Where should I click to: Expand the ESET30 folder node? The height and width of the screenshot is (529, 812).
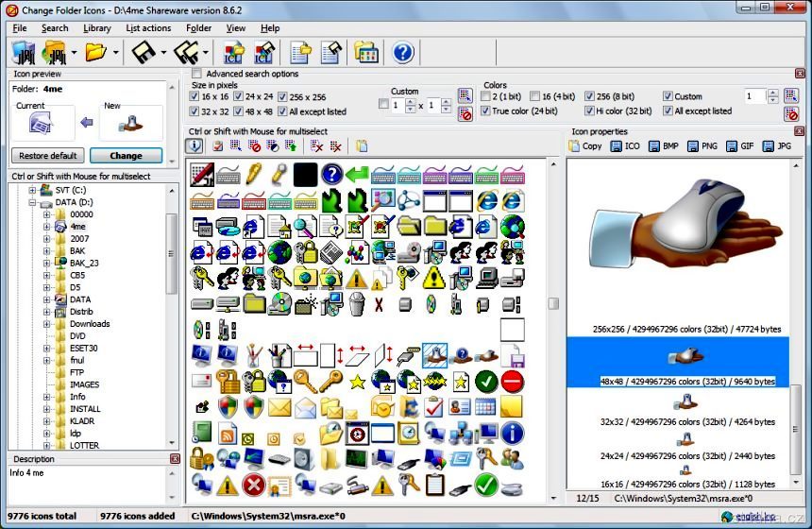point(46,349)
